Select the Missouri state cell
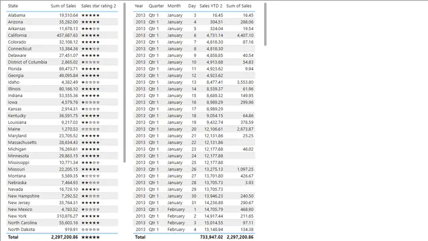This screenshot has width=428, height=241. [x=16, y=169]
